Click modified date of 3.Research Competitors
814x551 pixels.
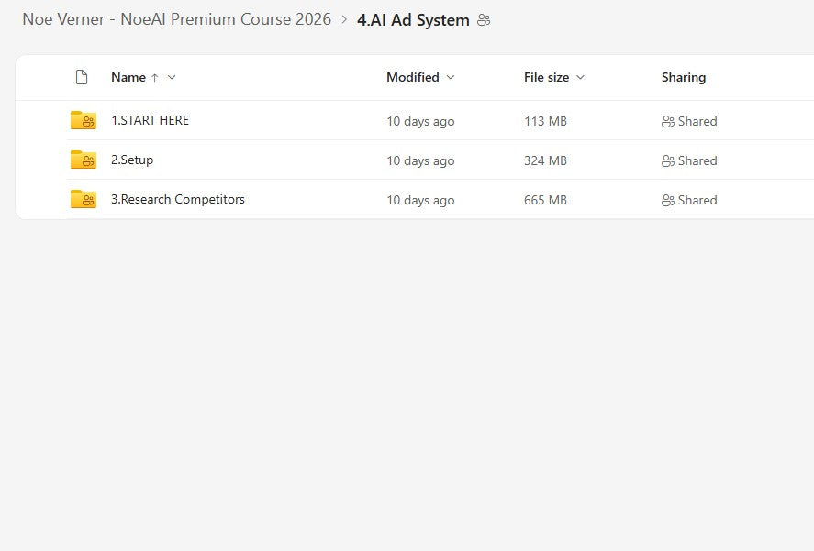coord(420,200)
